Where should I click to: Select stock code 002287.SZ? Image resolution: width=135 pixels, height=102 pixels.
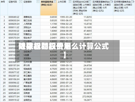coord(14,76)
